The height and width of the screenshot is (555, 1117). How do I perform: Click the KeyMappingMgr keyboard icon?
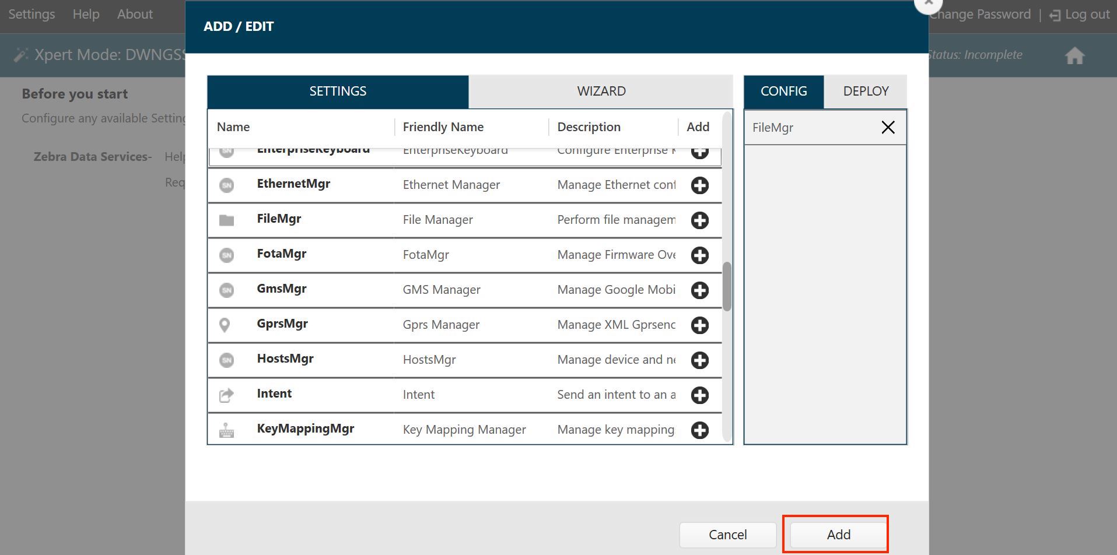click(226, 431)
